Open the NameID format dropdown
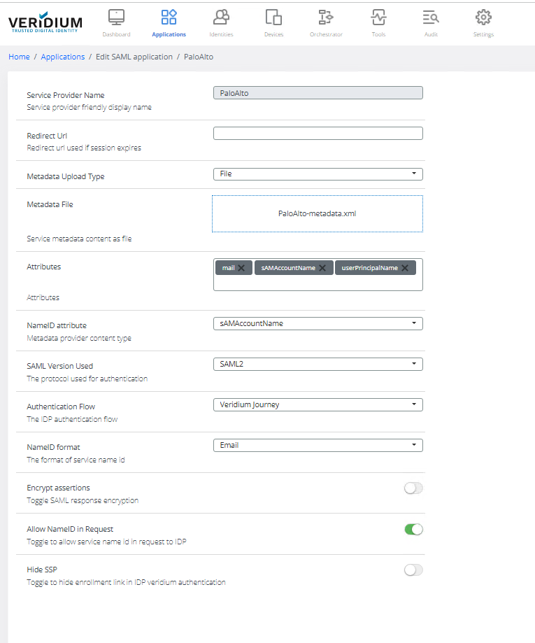This screenshot has height=643, width=535. pos(318,445)
